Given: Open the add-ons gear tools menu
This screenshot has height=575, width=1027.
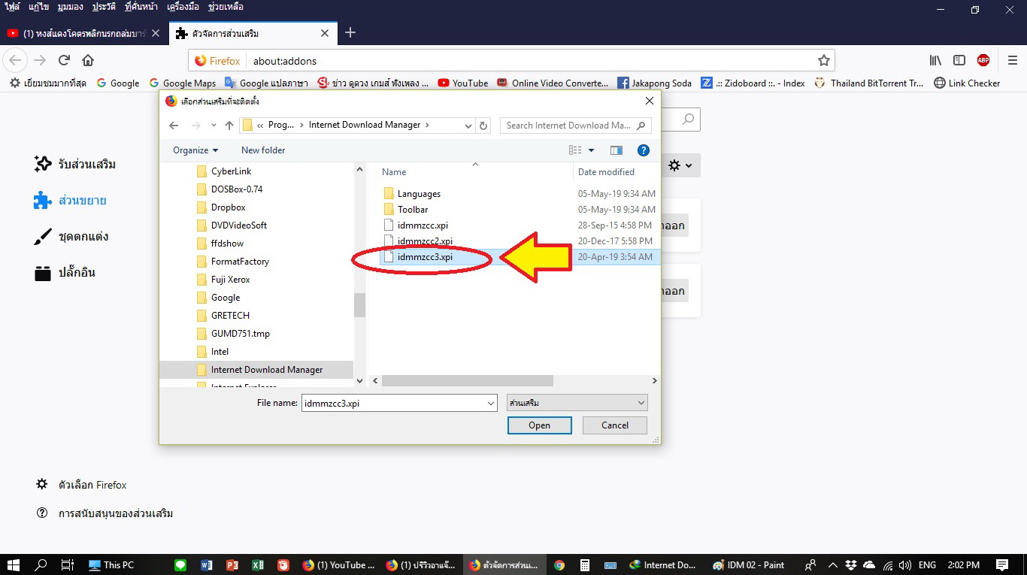Looking at the screenshot, I should tap(680, 165).
